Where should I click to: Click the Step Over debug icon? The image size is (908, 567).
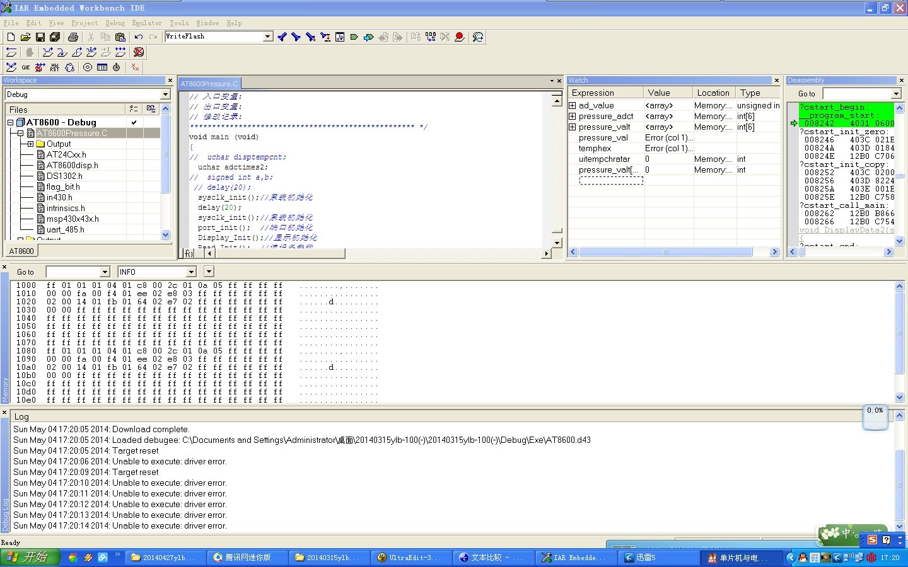pyautogui.click(x=48, y=52)
